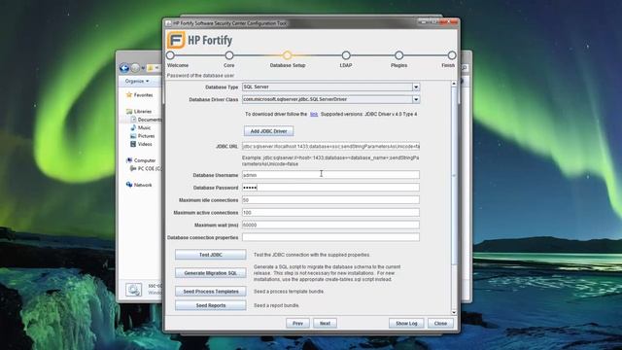
Task: Click the scroll up arrow of the form
Action: [x=454, y=84]
